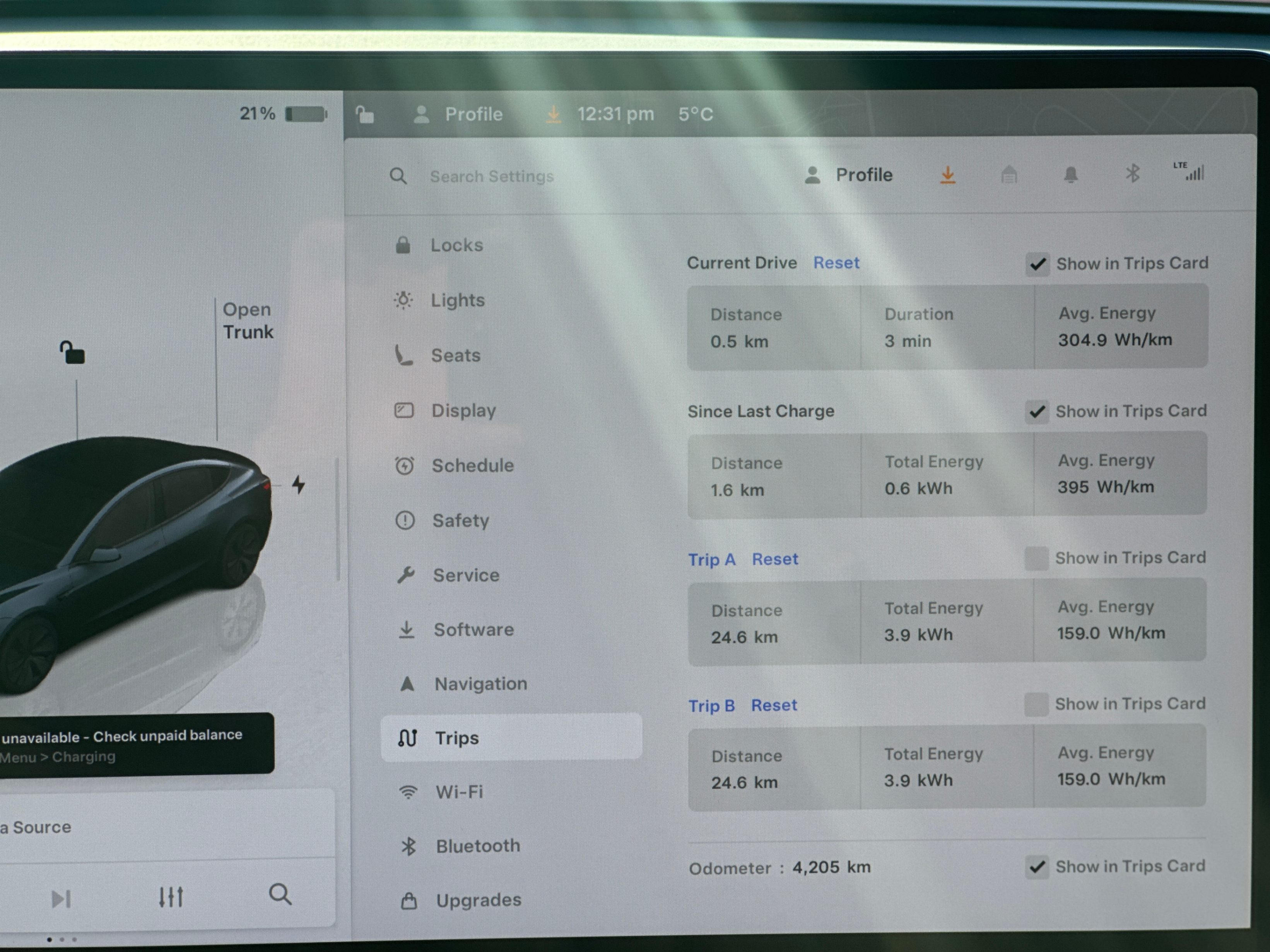Click the Search Settings field
This screenshot has height=952, width=1270.
[491, 176]
